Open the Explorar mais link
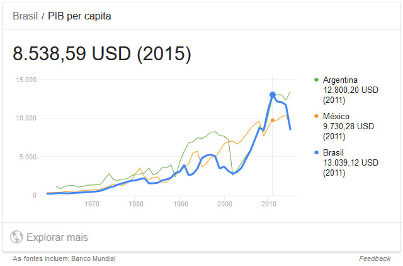 pos(57,237)
